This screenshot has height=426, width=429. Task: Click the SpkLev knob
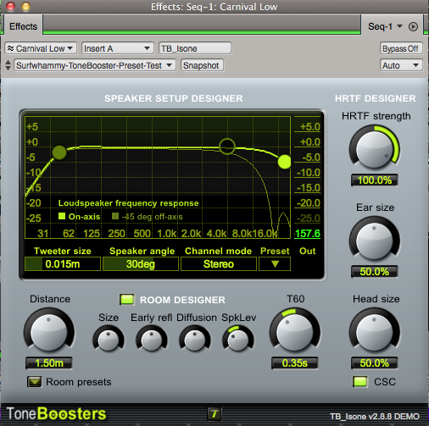click(x=238, y=339)
